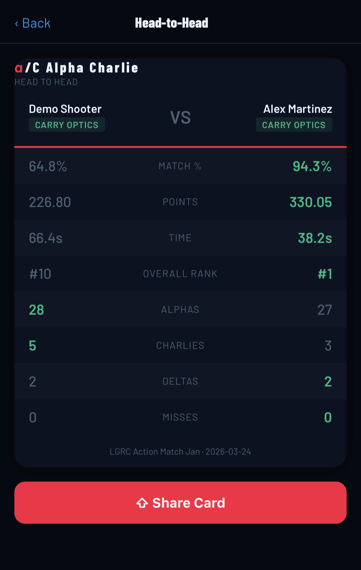Tap the VS text between shooters

[181, 117]
